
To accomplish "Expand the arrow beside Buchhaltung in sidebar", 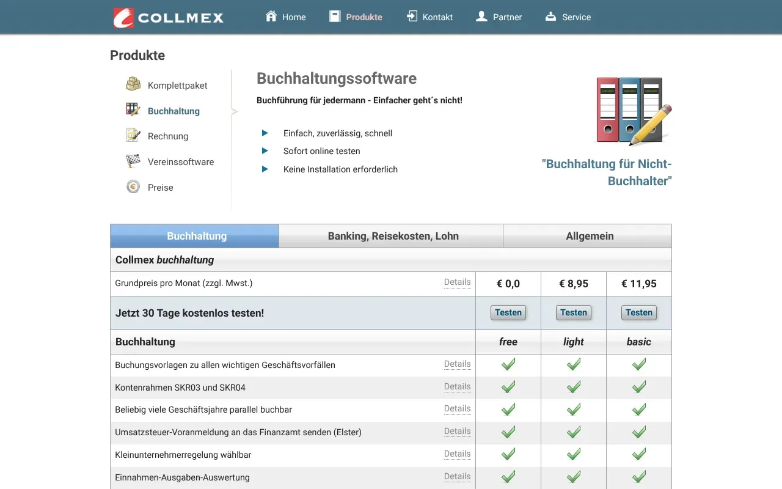I will (x=234, y=112).
